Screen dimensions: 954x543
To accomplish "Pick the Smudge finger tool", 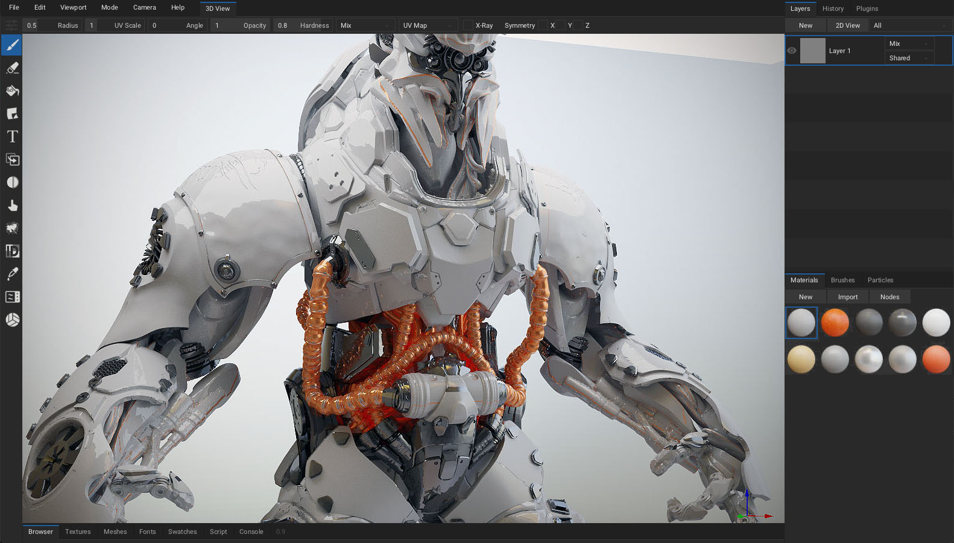I will [x=12, y=206].
